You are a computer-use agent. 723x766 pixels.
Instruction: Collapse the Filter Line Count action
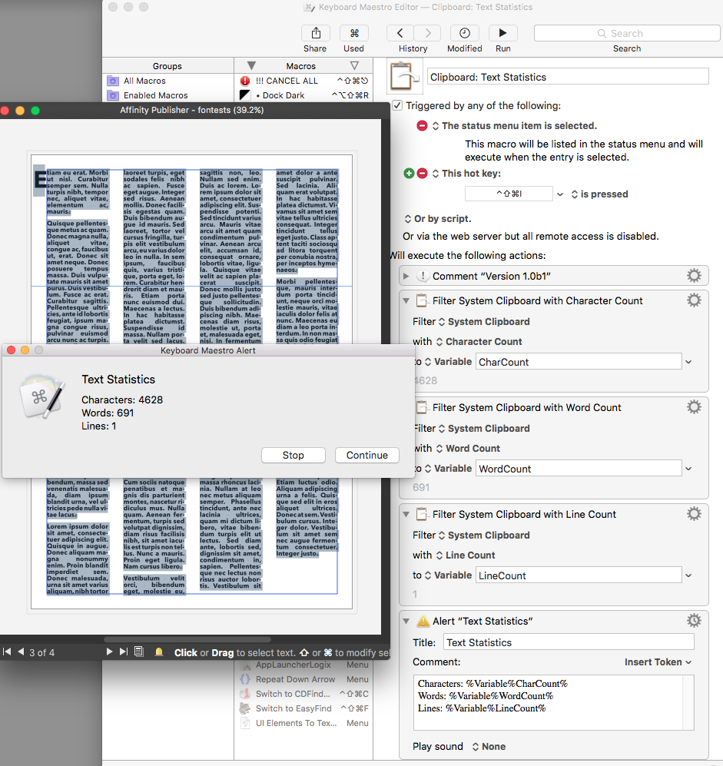pos(406,515)
